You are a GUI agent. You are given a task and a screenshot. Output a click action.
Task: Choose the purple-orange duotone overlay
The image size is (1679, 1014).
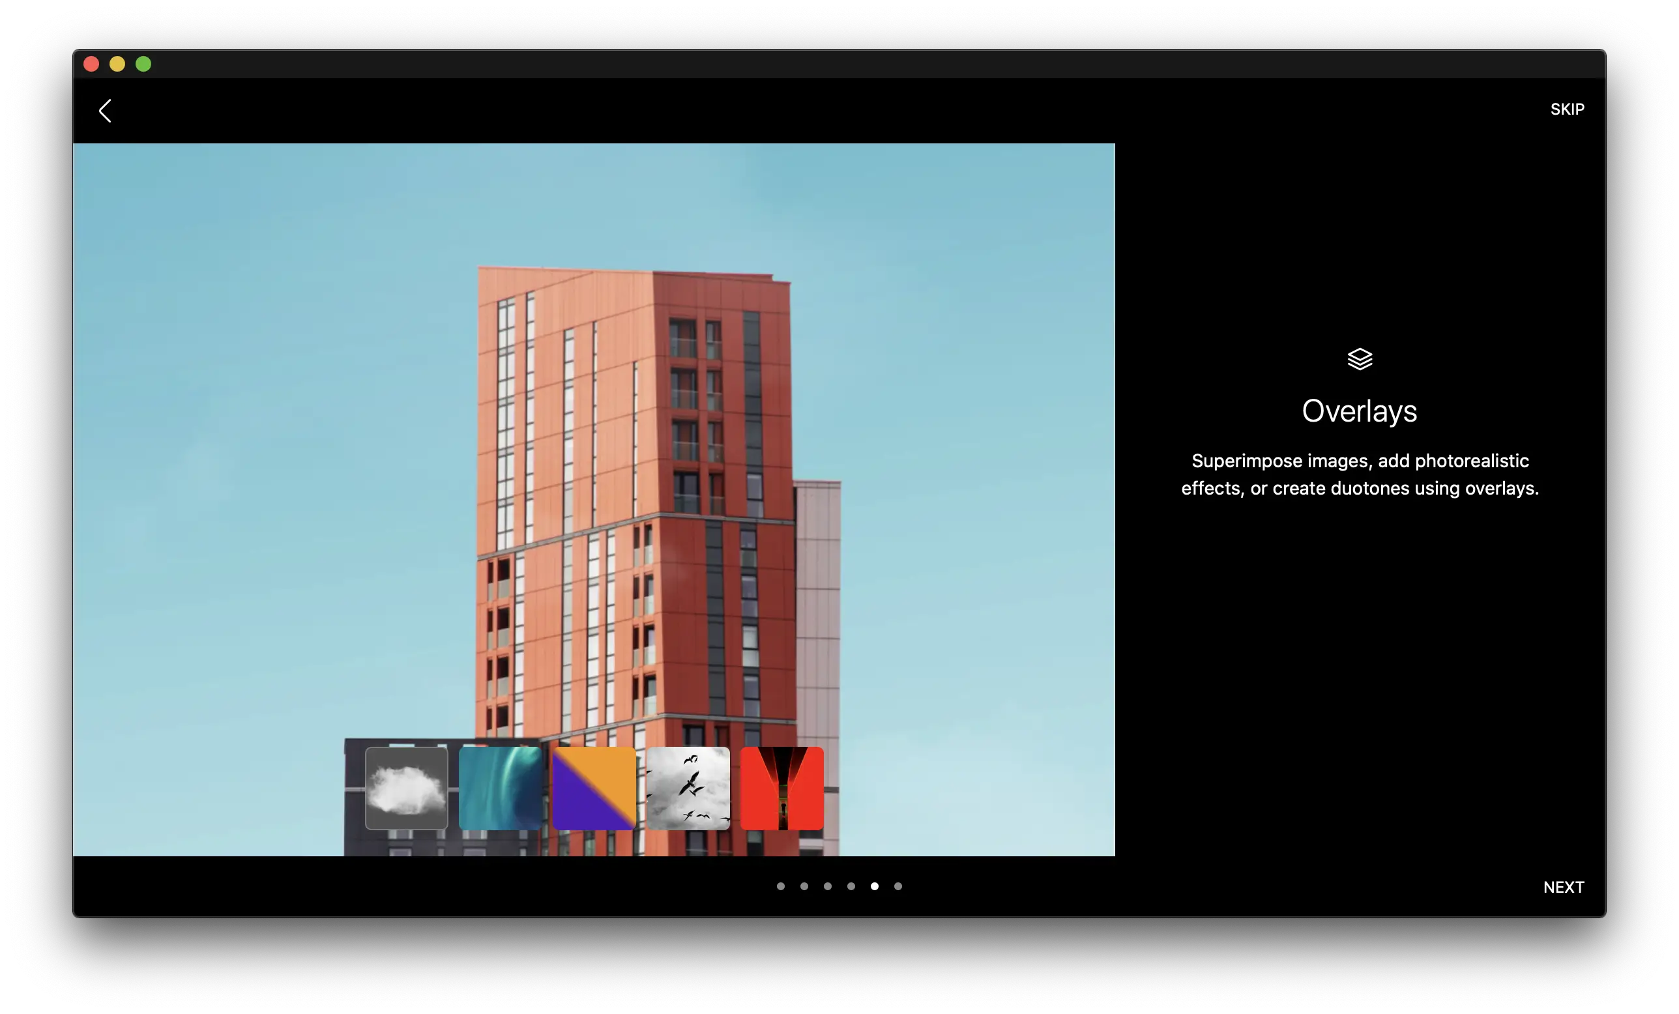coord(594,789)
